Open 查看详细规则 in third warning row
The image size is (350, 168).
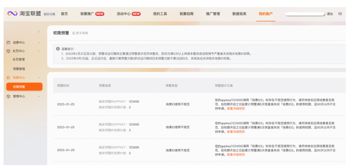236,155
